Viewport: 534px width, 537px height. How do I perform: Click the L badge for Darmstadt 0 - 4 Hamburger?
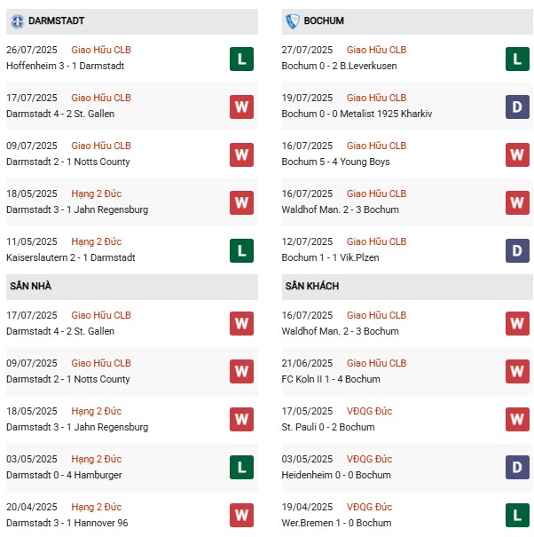point(241,468)
